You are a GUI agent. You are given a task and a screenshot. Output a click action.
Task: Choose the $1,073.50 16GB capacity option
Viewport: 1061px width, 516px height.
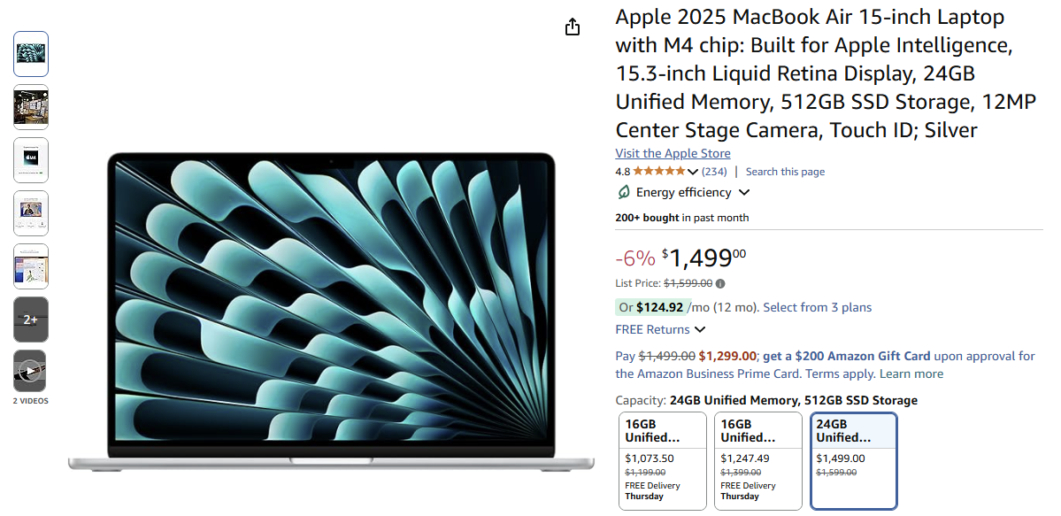663,461
